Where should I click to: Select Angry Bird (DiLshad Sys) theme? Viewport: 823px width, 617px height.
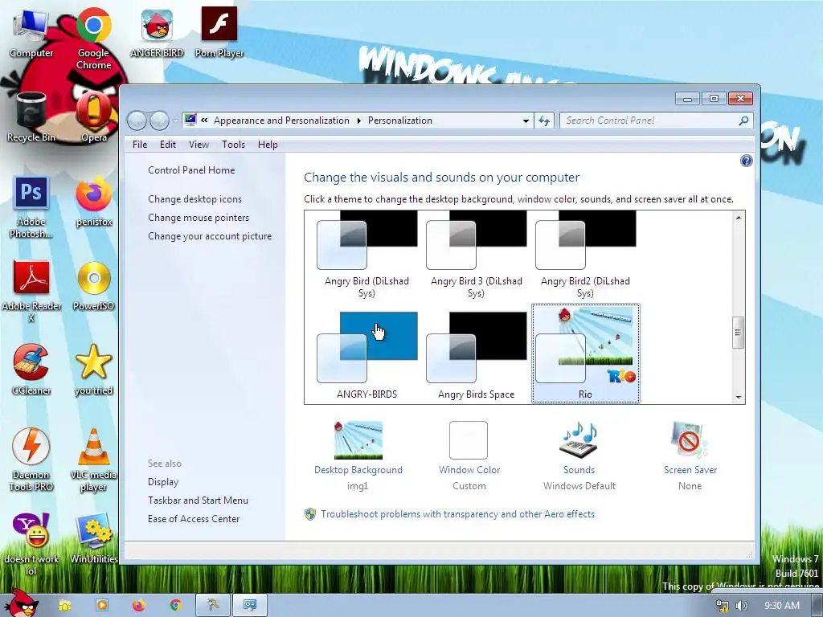click(x=366, y=255)
